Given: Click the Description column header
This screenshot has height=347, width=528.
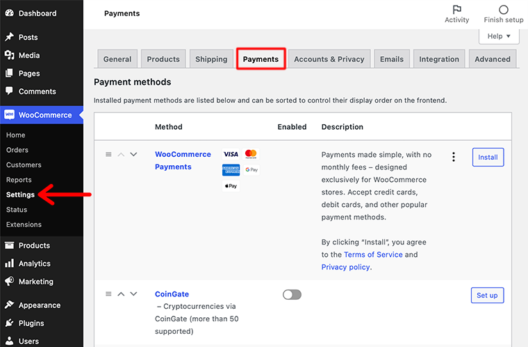Looking at the screenshot, I should (342, 127).
